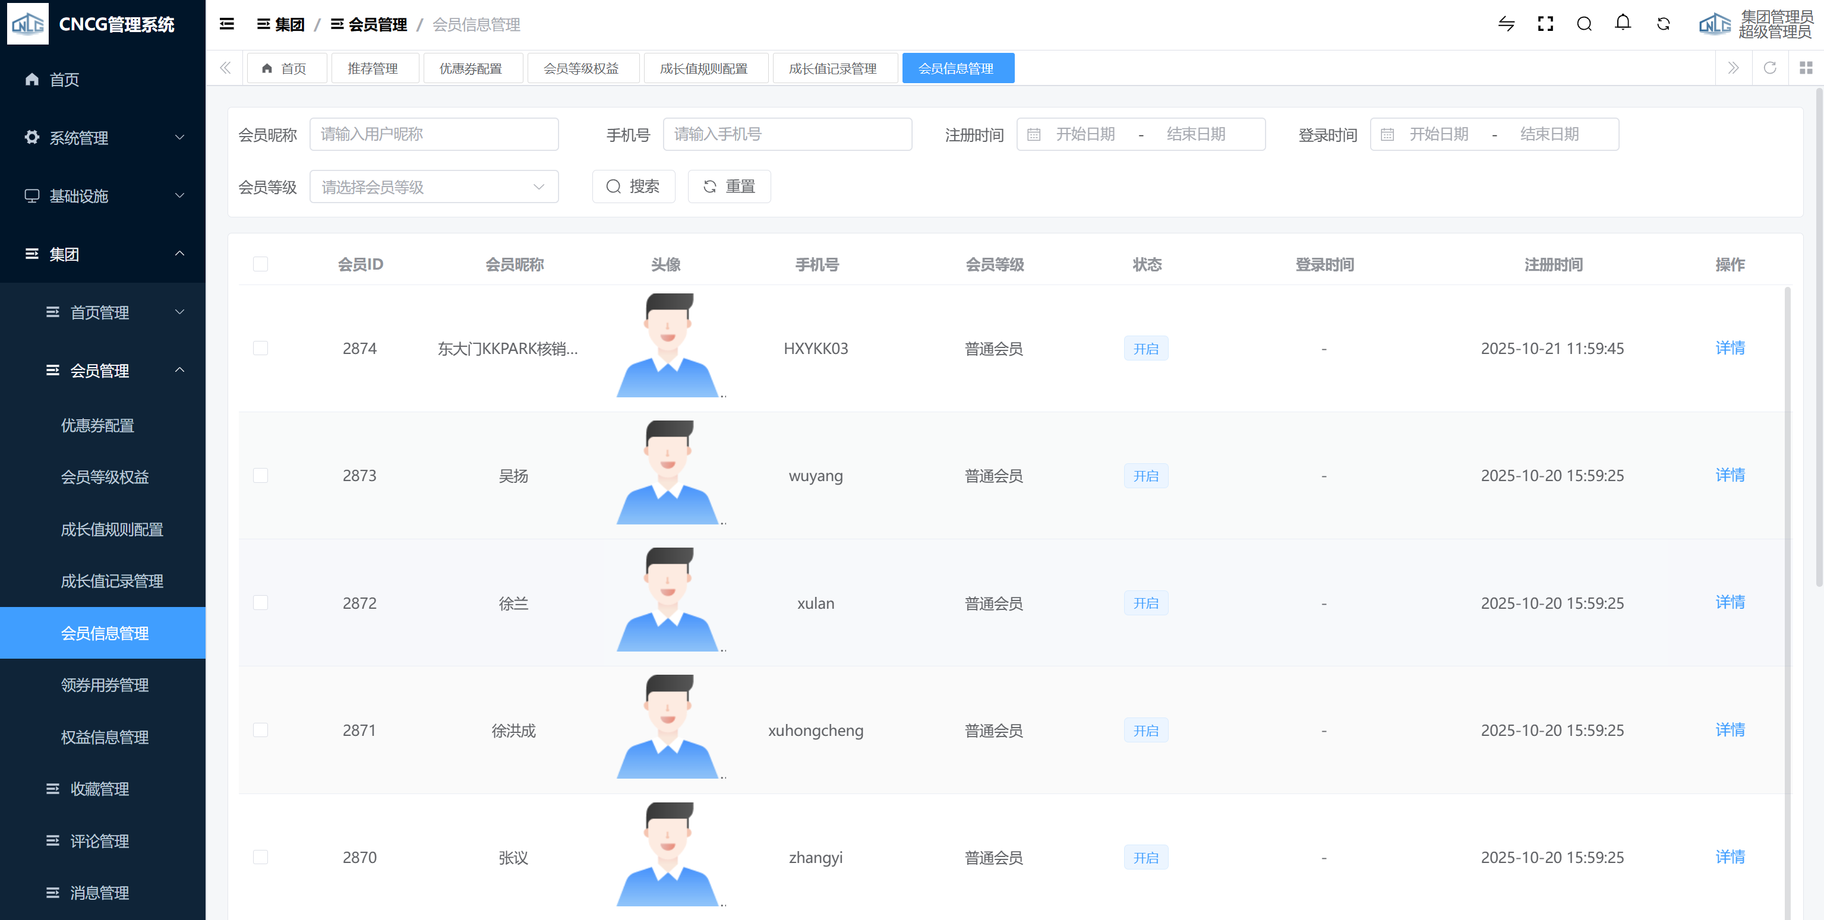Open the tab grid menu icon
Viewport: 1824px width, 920px height.
click(1806, 68)
